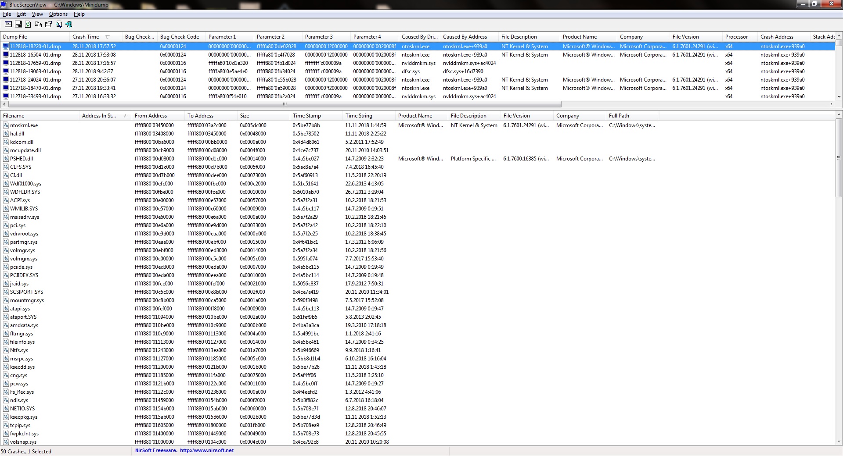Open the View menu
Viewport: 843px width, 456px height.
[37, 14]
